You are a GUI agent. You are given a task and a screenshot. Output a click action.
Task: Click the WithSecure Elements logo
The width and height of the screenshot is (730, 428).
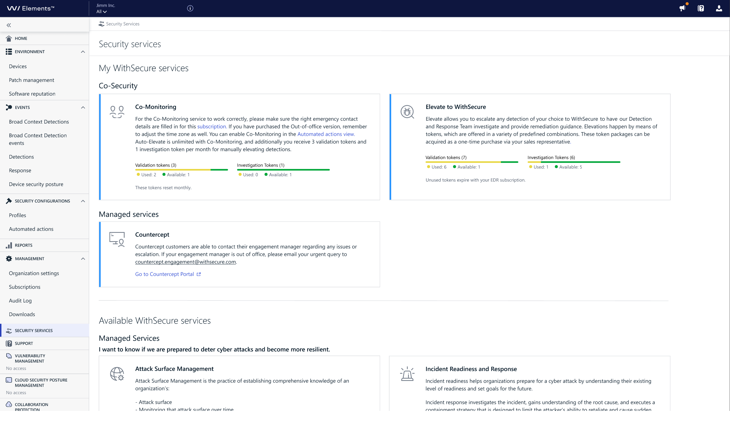pos(31,8)
